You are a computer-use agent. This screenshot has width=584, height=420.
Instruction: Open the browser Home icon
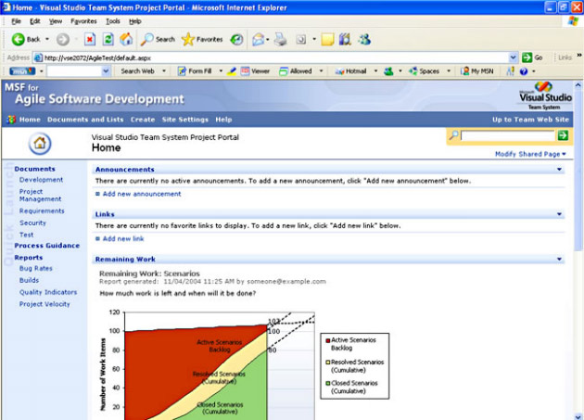tap(126, 39)
